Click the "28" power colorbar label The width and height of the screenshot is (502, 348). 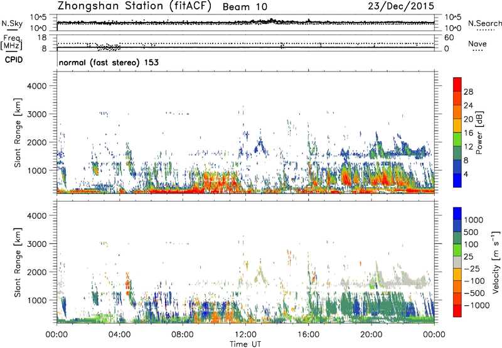[x=468, y=92]
